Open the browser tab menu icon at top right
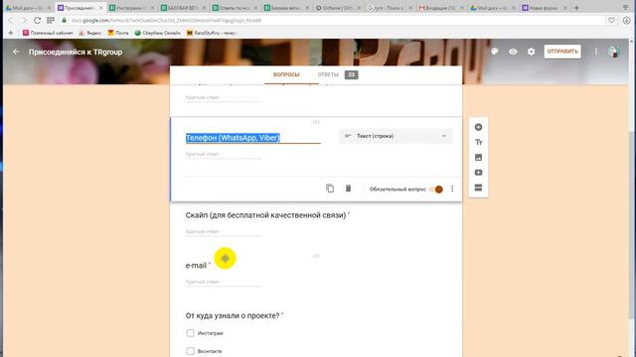Viewport: 636px width, 357px height. click(625, 8)
